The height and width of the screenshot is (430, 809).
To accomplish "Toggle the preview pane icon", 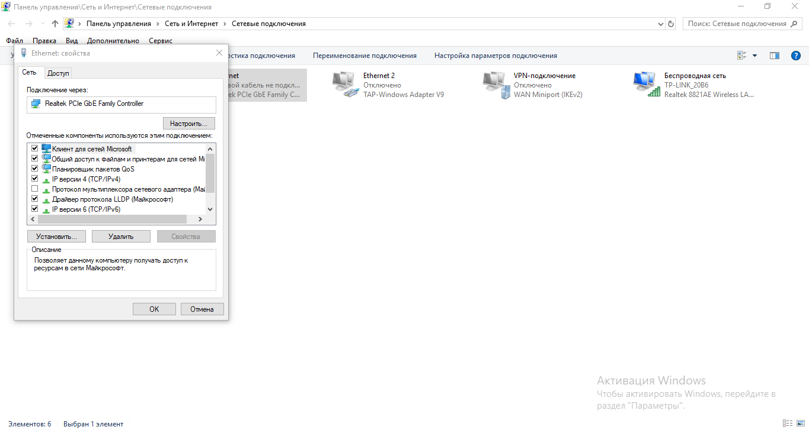I will click(x=774, y=56).
